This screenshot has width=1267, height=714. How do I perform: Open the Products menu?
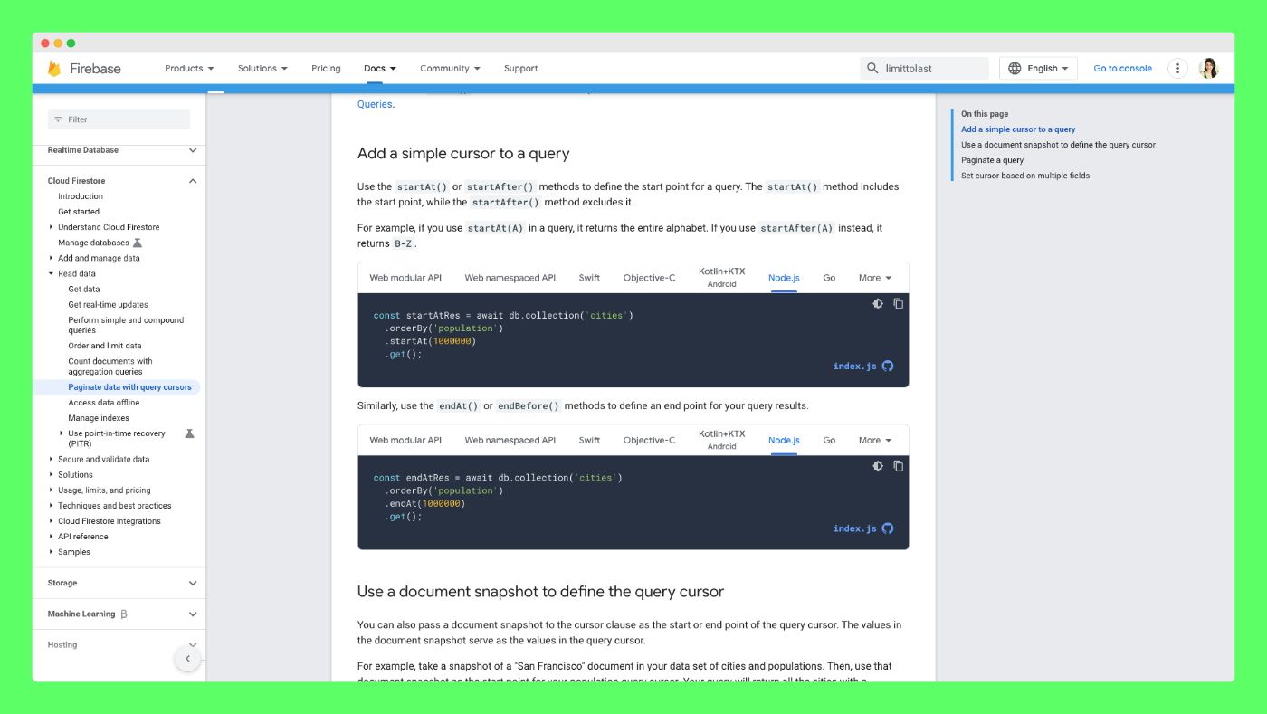click(189, 69)
